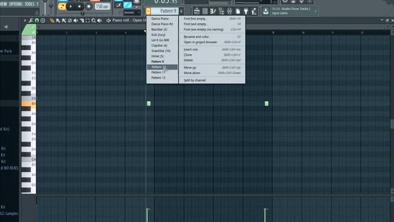Start playback with the play button
The image size is (394, 222).
(71, 7)
